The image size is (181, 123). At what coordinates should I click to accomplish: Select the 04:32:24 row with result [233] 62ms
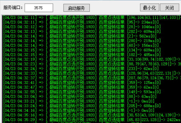(81, 68)
